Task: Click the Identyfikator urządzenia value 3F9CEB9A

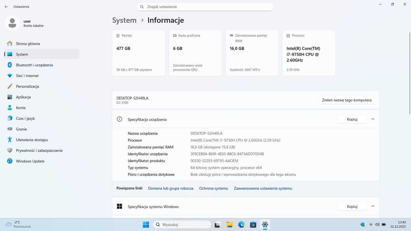Action: coord(227,154)
